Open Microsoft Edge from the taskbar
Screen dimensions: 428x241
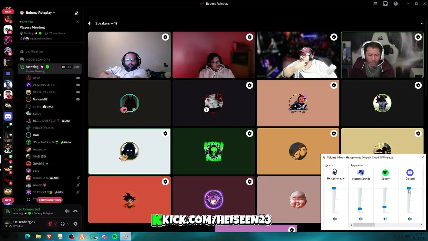click(x=27, y=237)
